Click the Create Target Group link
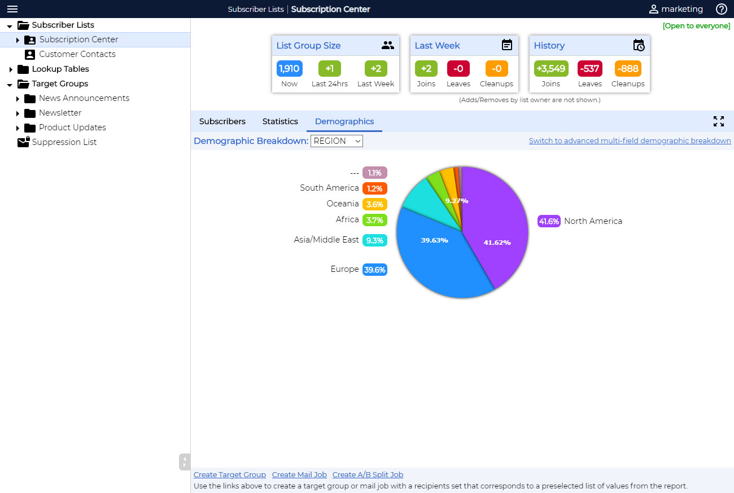The image size is (734, 493). (x=230, y=475)
